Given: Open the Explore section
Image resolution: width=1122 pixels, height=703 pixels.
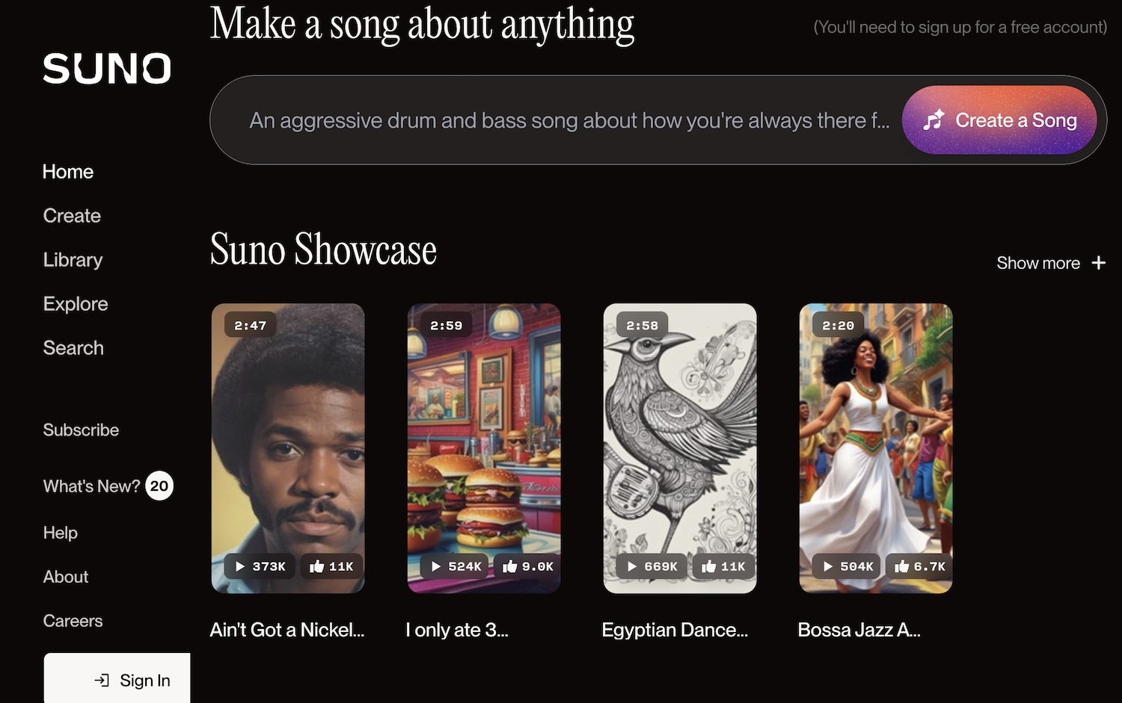Looking at the screenshot, I should (x=76, y=304).
